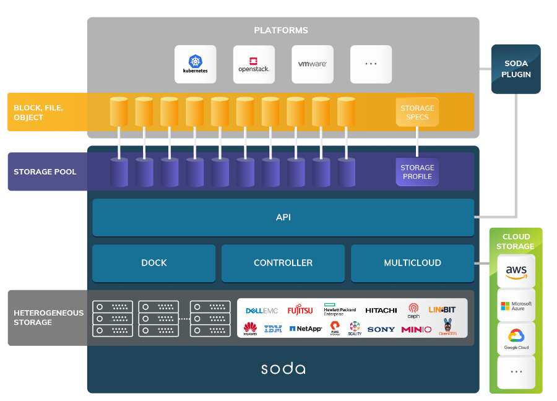Expand more platforms via ellipsis tile
Viewport: 557px width, 401px height.
371,64
